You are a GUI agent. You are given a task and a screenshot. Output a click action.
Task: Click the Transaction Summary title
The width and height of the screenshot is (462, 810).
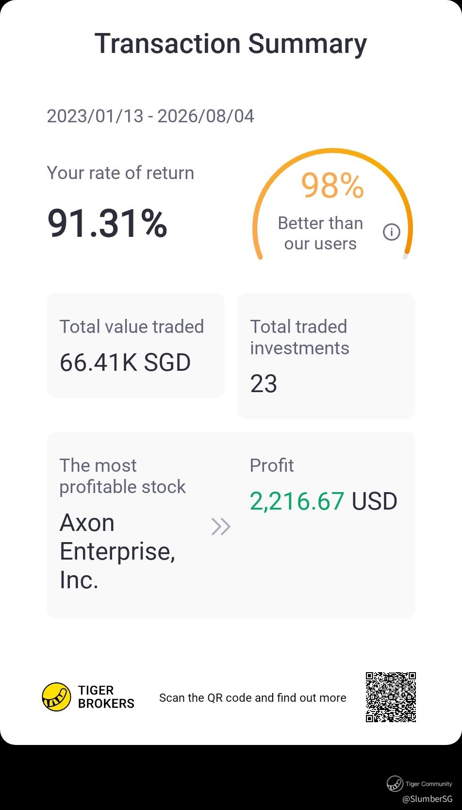(x=231, y=44)
